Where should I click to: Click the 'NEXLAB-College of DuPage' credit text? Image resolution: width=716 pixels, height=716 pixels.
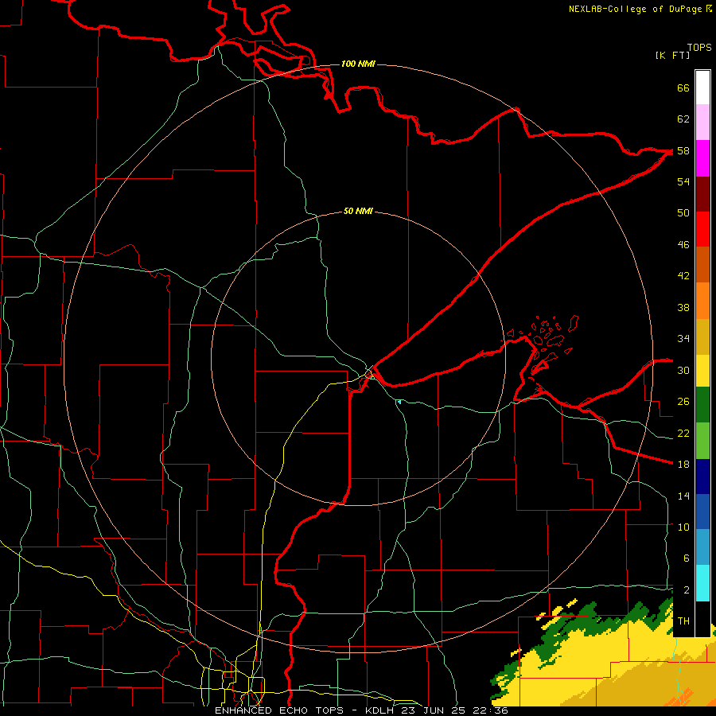click(x=636, y=9)
